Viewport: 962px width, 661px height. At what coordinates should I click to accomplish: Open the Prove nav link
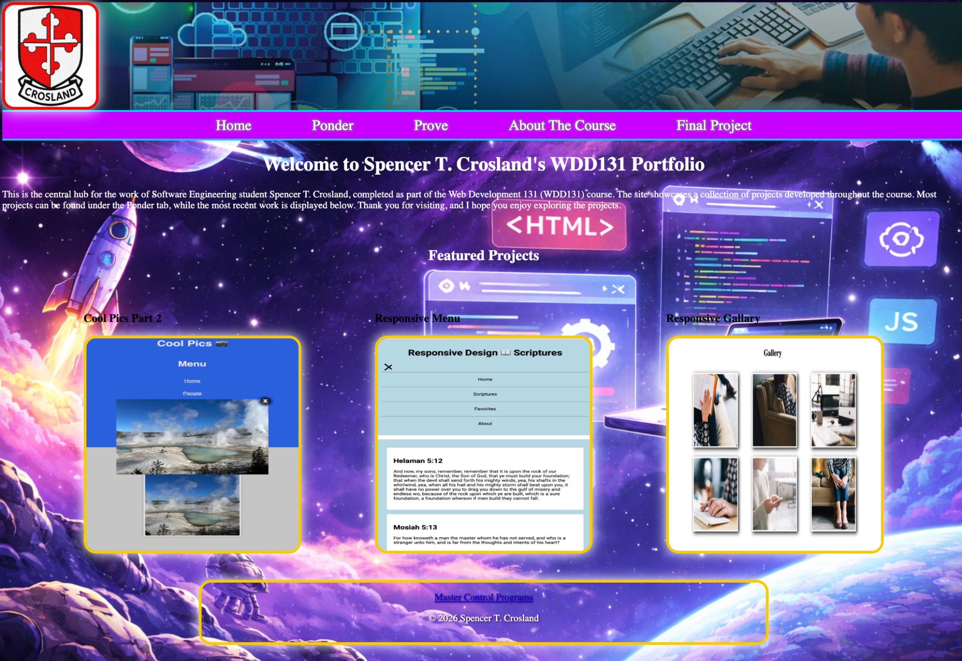coord(431,125)
